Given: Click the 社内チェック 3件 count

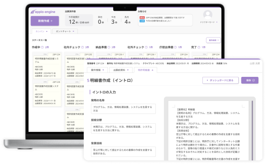Looking at the screenshot, I should click(87, 47).
